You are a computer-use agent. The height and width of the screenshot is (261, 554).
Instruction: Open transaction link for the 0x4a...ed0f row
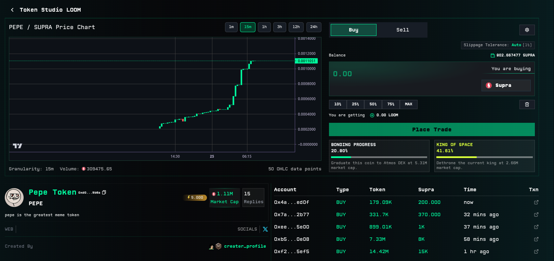tap(536, 202)
